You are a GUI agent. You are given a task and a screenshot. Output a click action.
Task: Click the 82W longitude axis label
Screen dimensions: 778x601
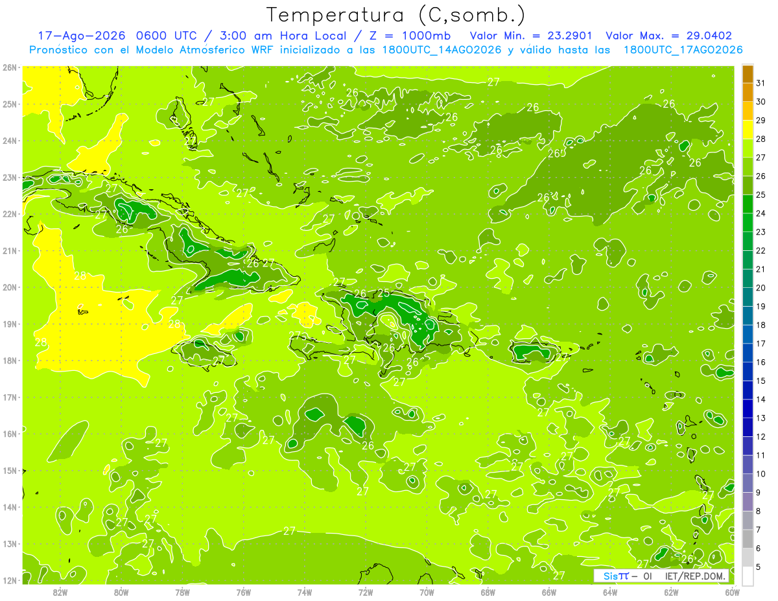pyautogui.click(x=60, y=593)
